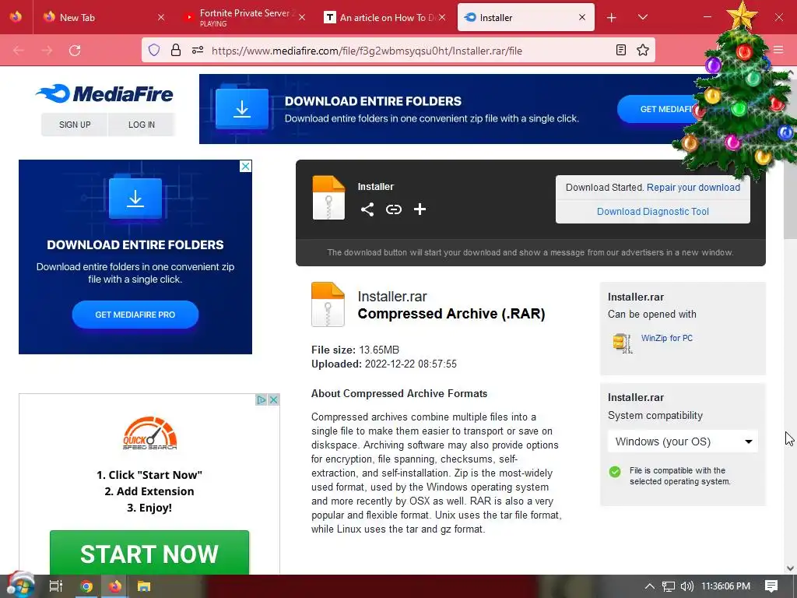Click the tracking protection shield icon

[x=154, y=50]
